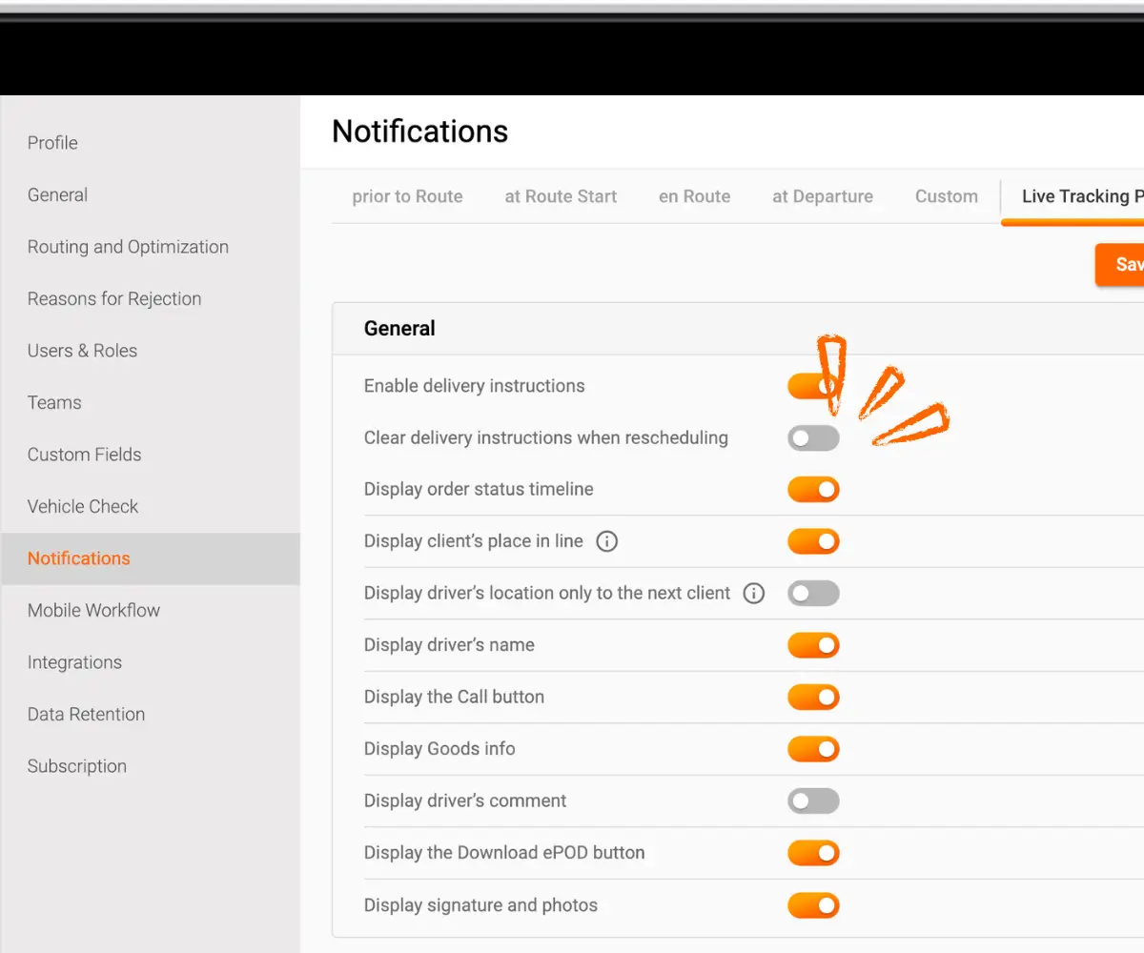Toggle Display order status timeline switch
Screen dimensions: 1144x953
click(x=813, y=490)
